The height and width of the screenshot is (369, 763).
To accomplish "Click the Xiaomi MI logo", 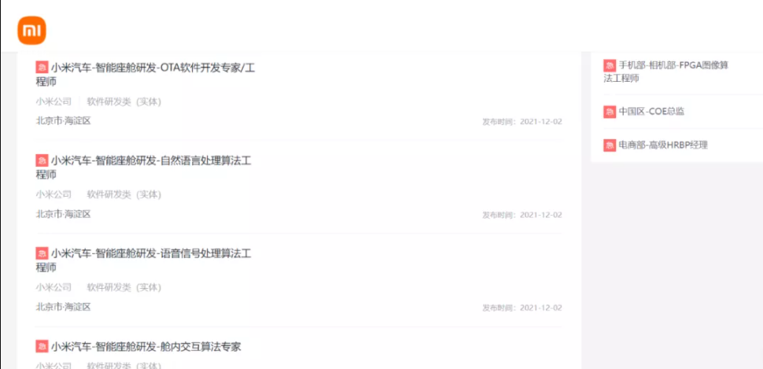I will pyautogui.click(x=32, y=30).
